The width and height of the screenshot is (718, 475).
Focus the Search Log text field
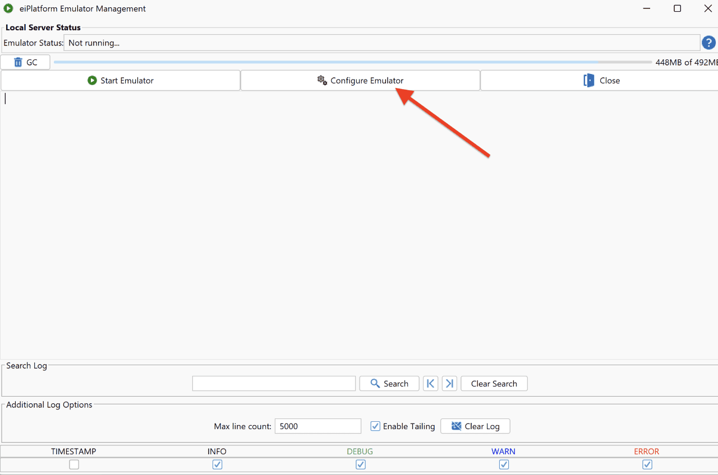[x=274, y=384]
